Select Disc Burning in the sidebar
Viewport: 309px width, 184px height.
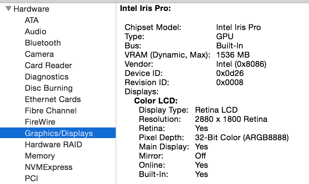click(x=49, y=88)
